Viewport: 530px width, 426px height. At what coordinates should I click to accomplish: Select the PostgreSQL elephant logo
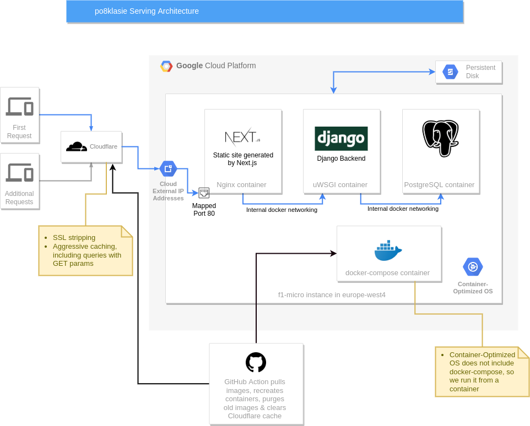[x=440, y=138]
